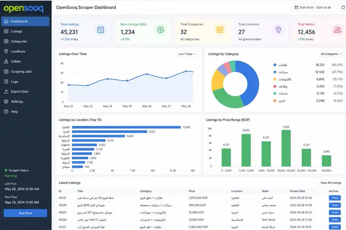The height and width of the screenshot is (230, 346).
Task: Click the Sellers person icon in sidebar
Action: [x=6, y=62]
